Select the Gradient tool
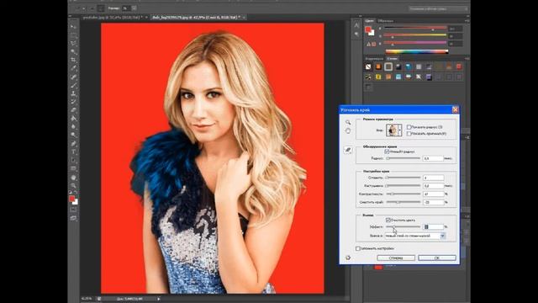Viewport: 538px width, 303px height. [73, 119]
